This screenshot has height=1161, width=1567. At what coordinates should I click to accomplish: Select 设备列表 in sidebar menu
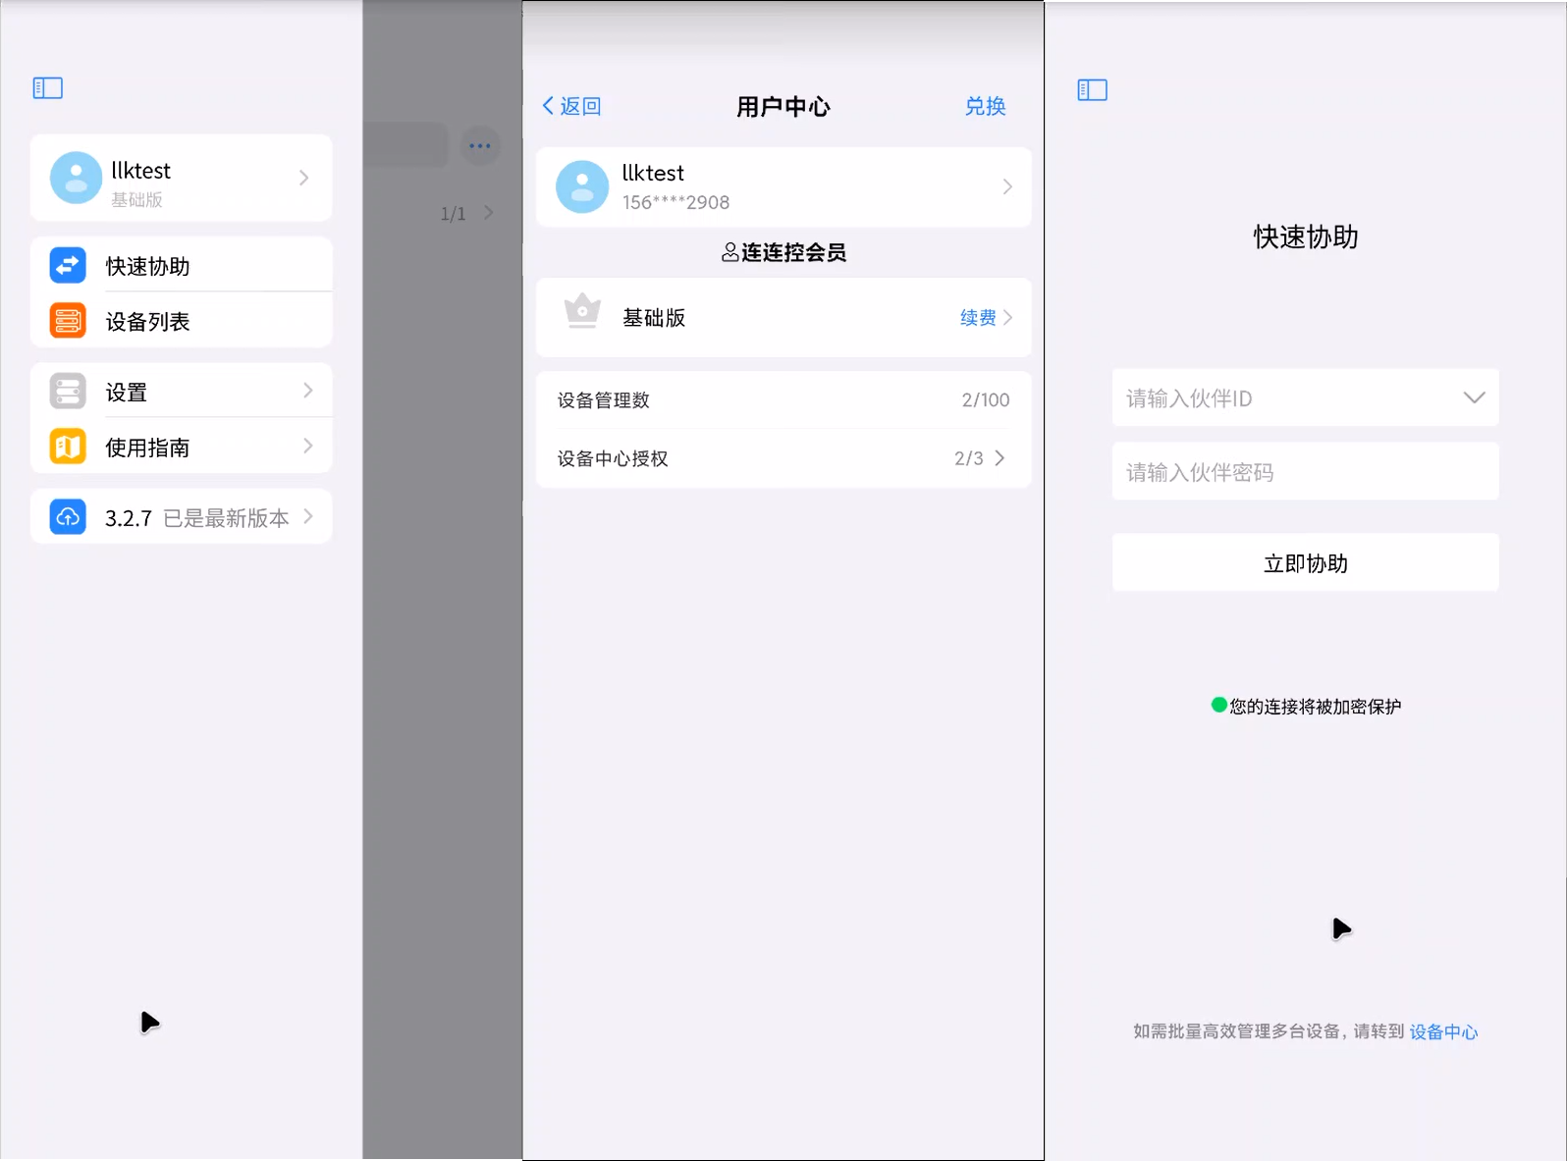182,320
